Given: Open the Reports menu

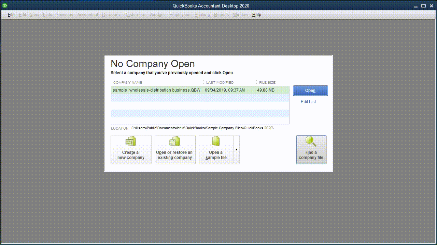Looking at the screenshot, I should [x=222, y=15].
